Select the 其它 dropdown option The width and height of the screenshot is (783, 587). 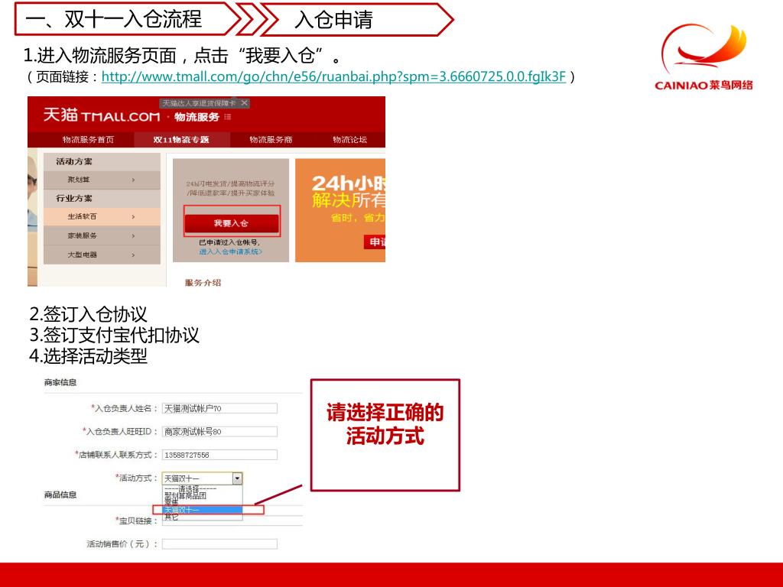(171, 517)
